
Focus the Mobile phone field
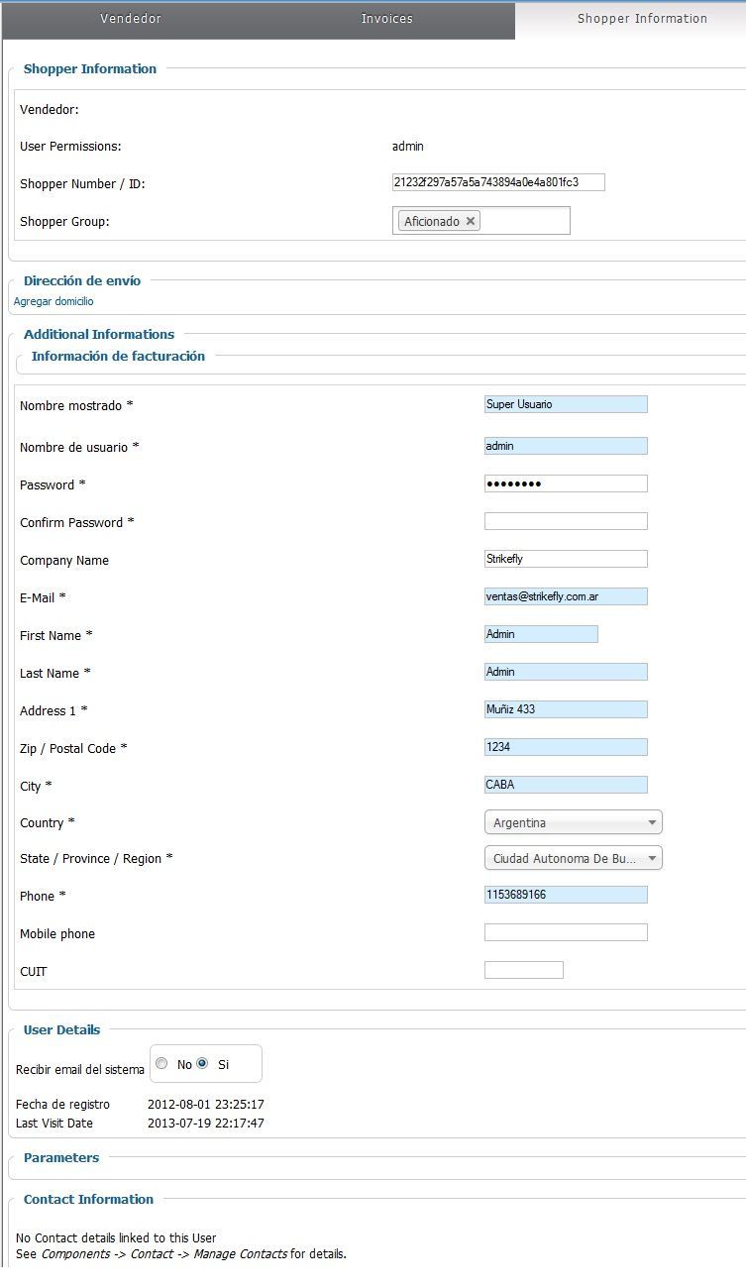pyautogui.click(x=566, y=932)
